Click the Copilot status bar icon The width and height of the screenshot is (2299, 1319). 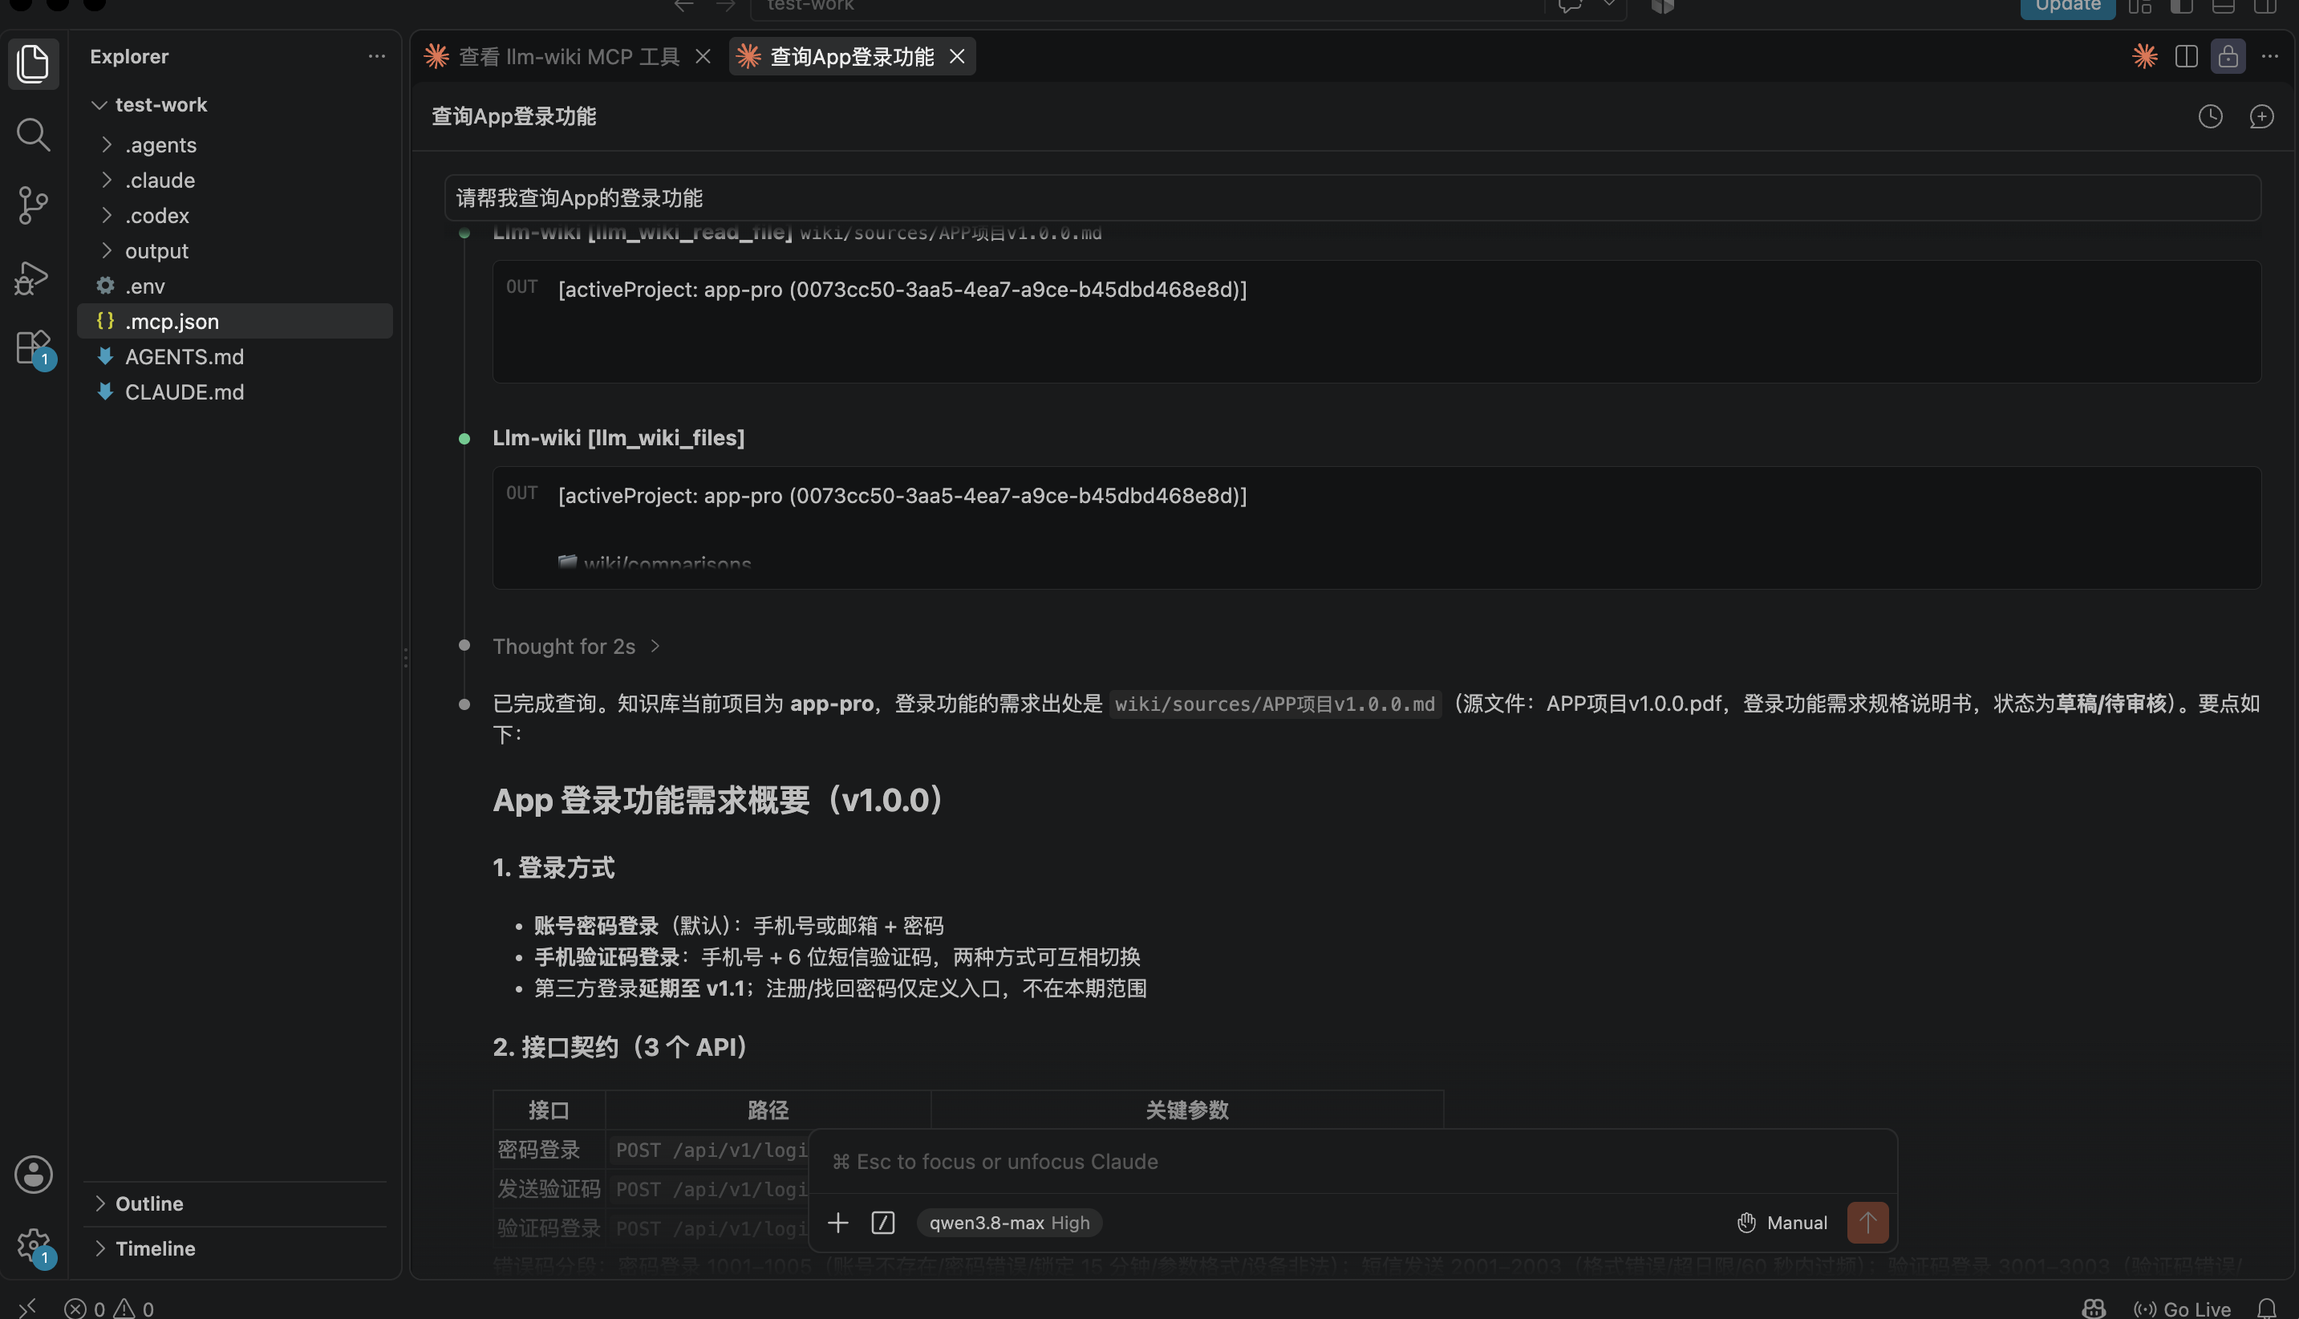pos(2093,1308)
